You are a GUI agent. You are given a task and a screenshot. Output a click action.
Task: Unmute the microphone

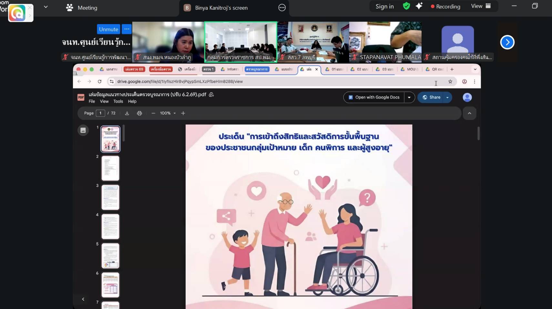[108, 29]
